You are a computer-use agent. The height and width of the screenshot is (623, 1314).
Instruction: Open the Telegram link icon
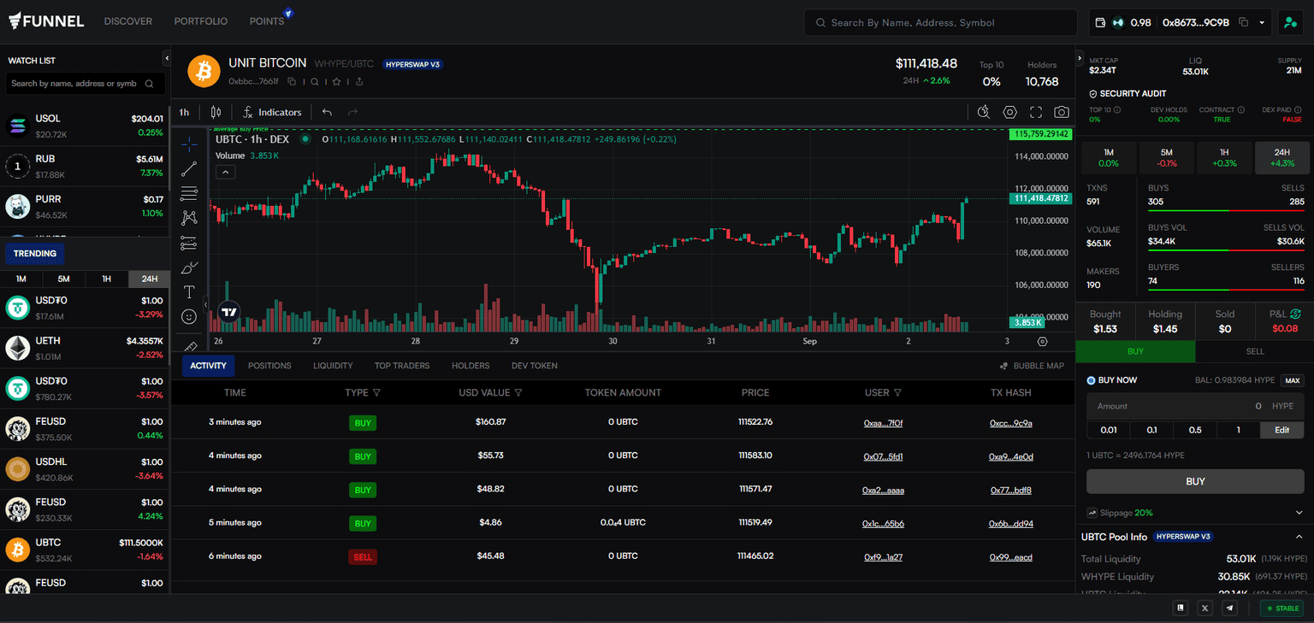pos(1229,608)
